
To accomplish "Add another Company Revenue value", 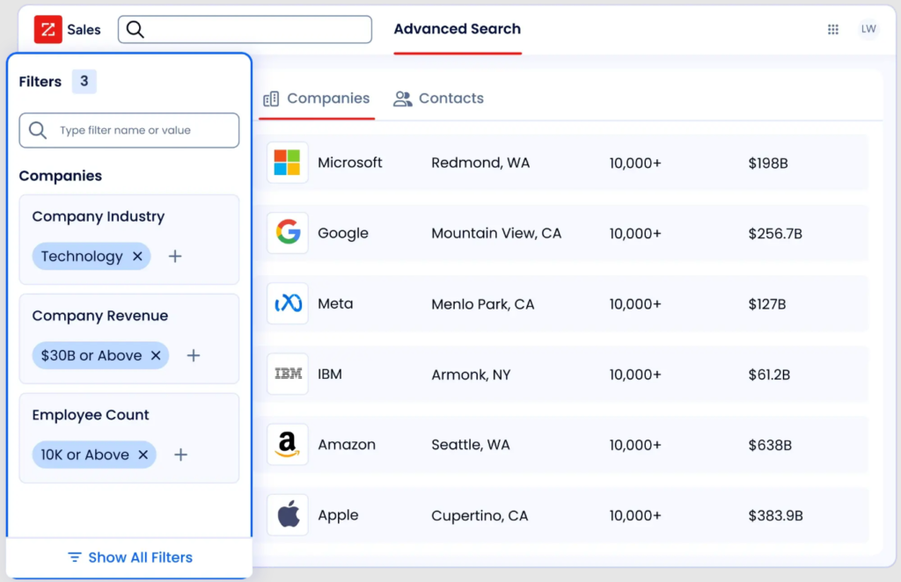I will tap(194, 355).
